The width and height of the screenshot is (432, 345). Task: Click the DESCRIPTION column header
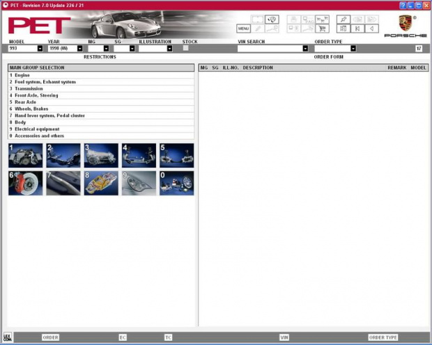(x=258, y=67)
